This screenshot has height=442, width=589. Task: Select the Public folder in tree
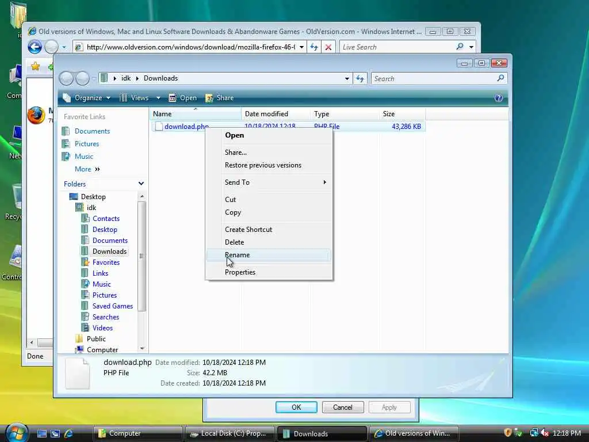pos(96,338)
